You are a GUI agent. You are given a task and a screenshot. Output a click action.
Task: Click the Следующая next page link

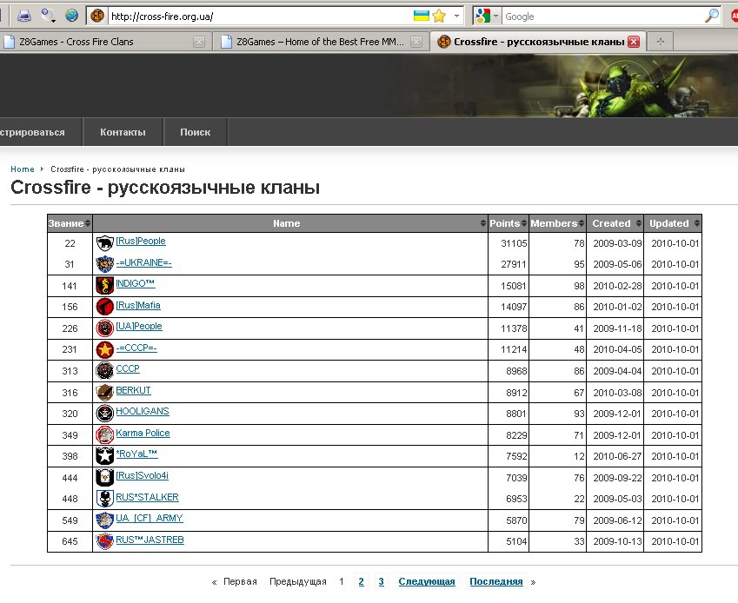tap(427, 582)
